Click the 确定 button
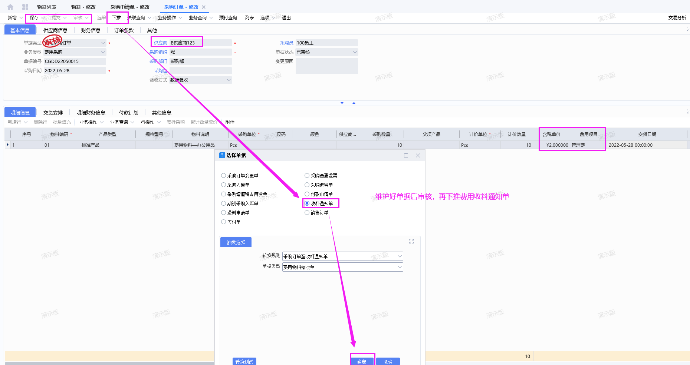The height and width of the screenshot is (365, 690). 362,361
